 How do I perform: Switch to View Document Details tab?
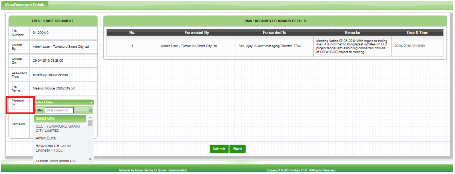(25, 5)
